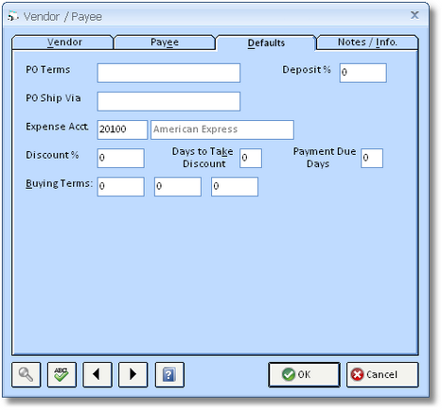Image resolution: width=442 pixels, height=410 pixels.
Task: Click the Buying Terms: label
Action: coord(59,183)
